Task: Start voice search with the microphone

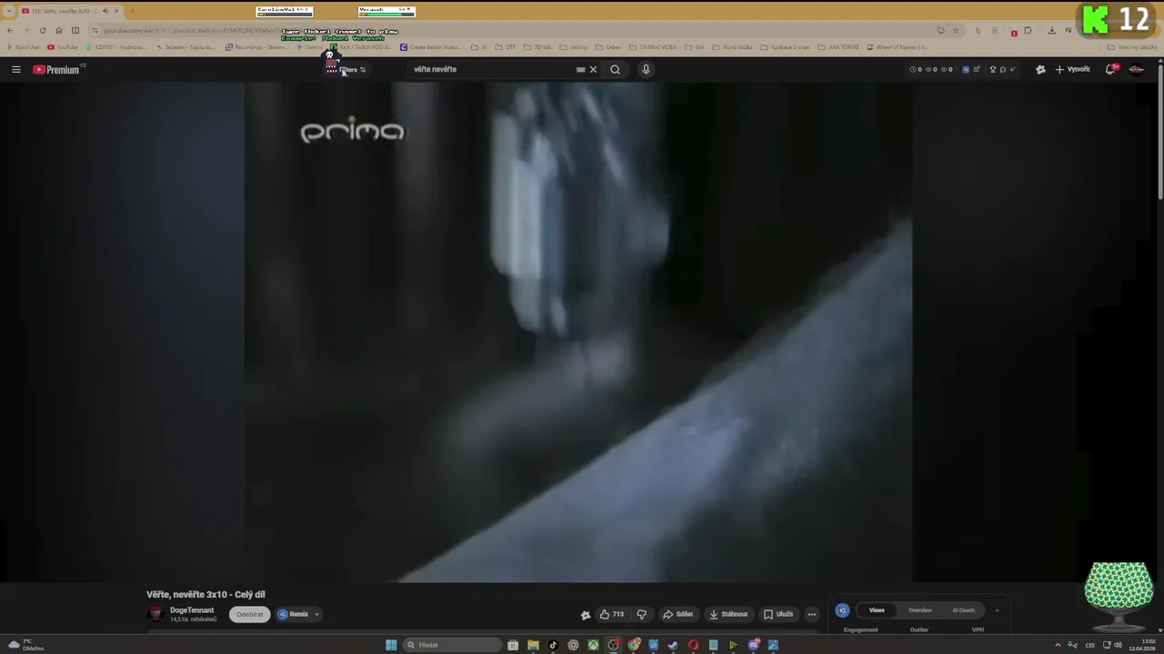Action: click(x=646, y=69)
